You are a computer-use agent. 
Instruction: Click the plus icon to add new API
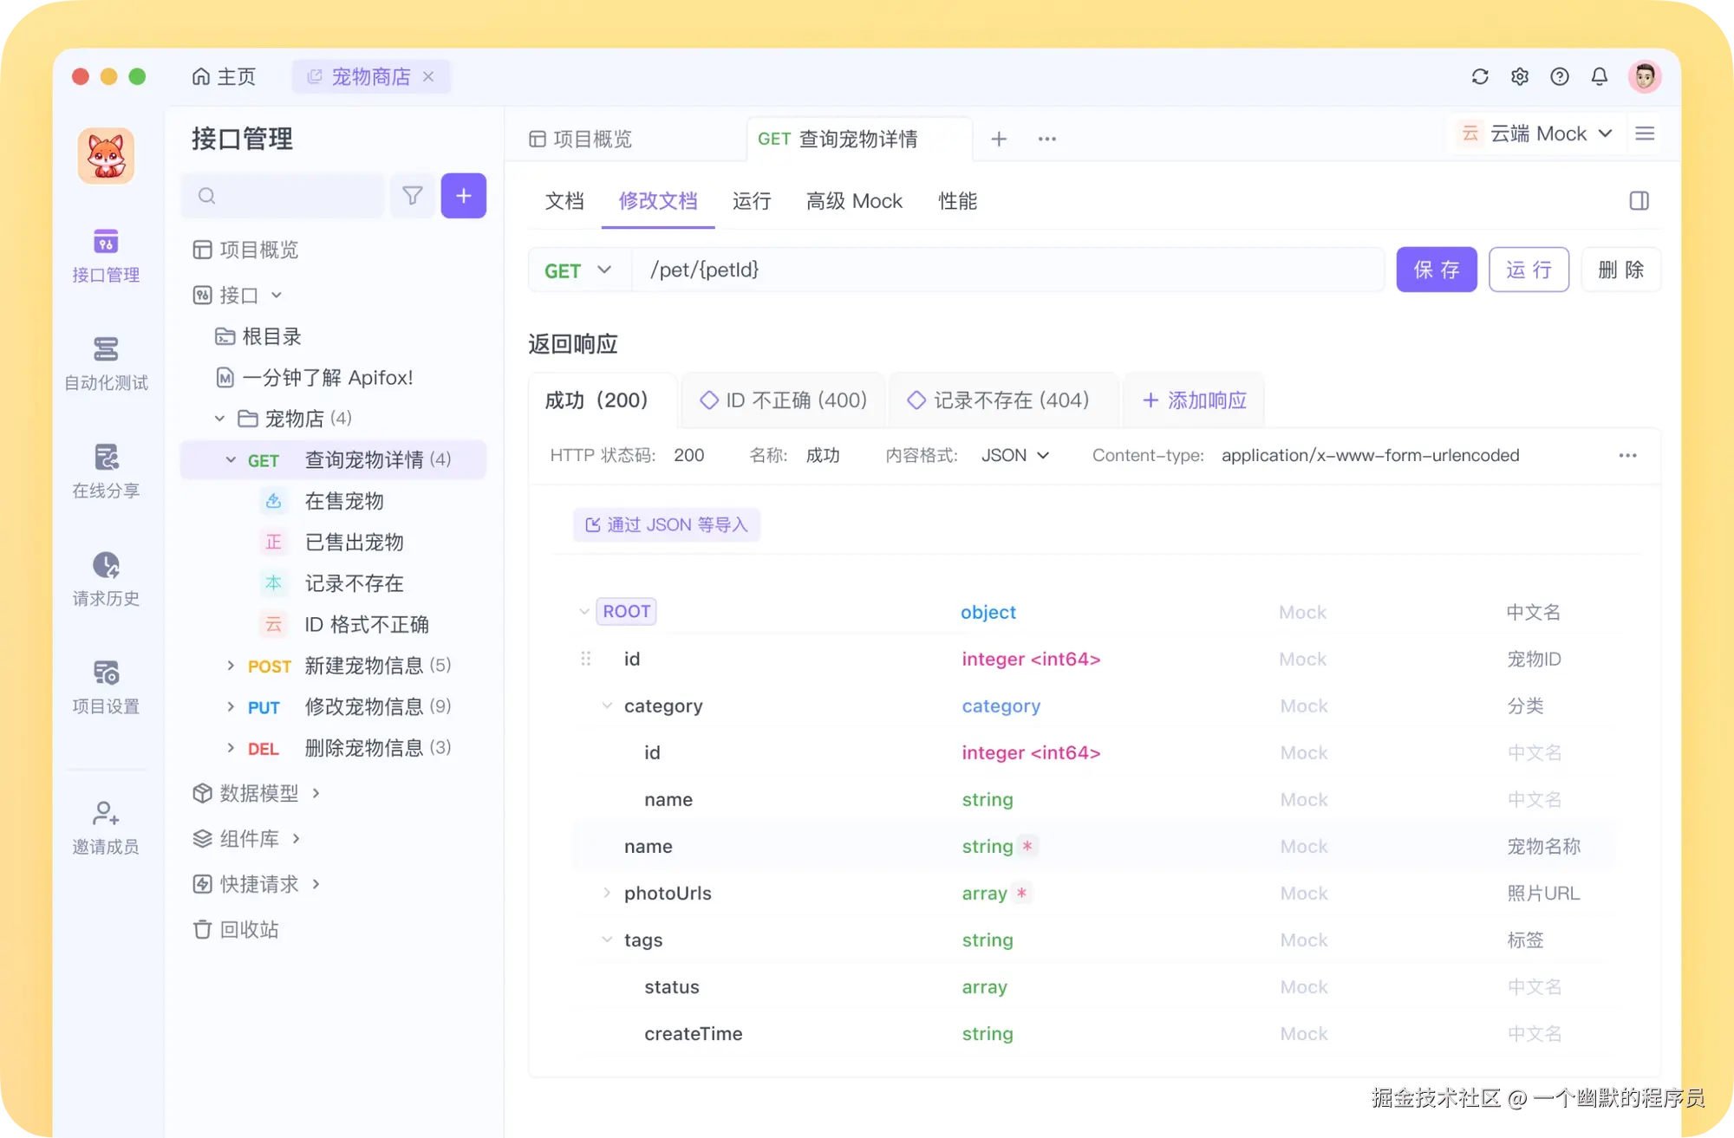point(464,196)
